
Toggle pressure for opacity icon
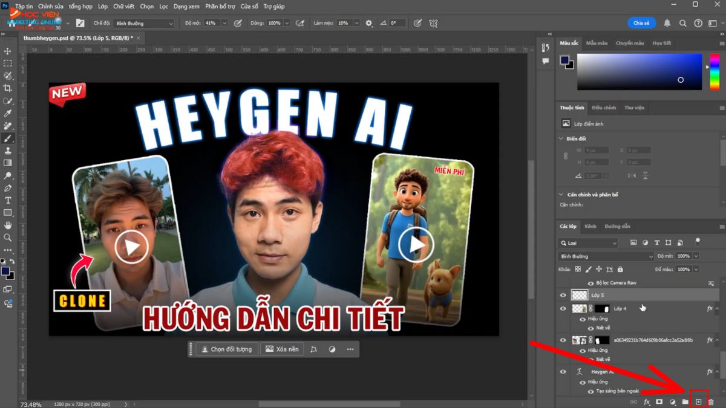(x=238, y=23)
